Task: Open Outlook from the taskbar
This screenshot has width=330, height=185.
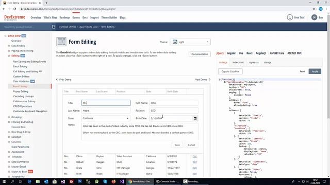Action: 46,181
